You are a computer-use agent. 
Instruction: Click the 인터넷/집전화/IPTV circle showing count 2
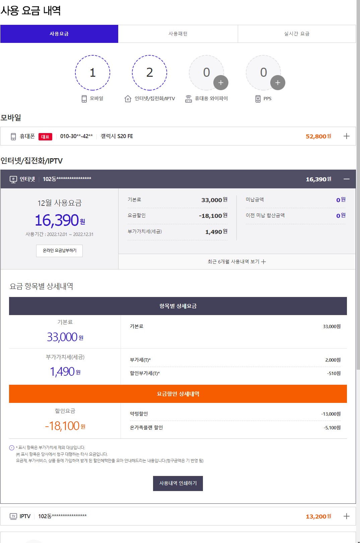pyautogui.click(x=149, y=73)
